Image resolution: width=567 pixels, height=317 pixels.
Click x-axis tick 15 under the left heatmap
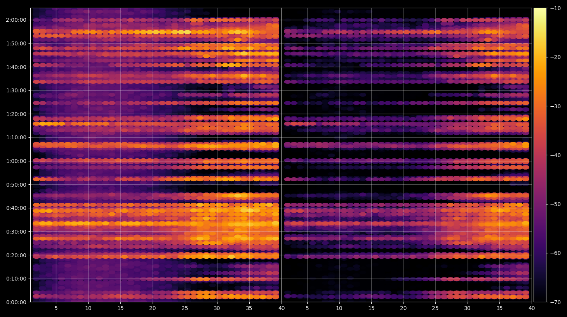click(x=120, y=308)
